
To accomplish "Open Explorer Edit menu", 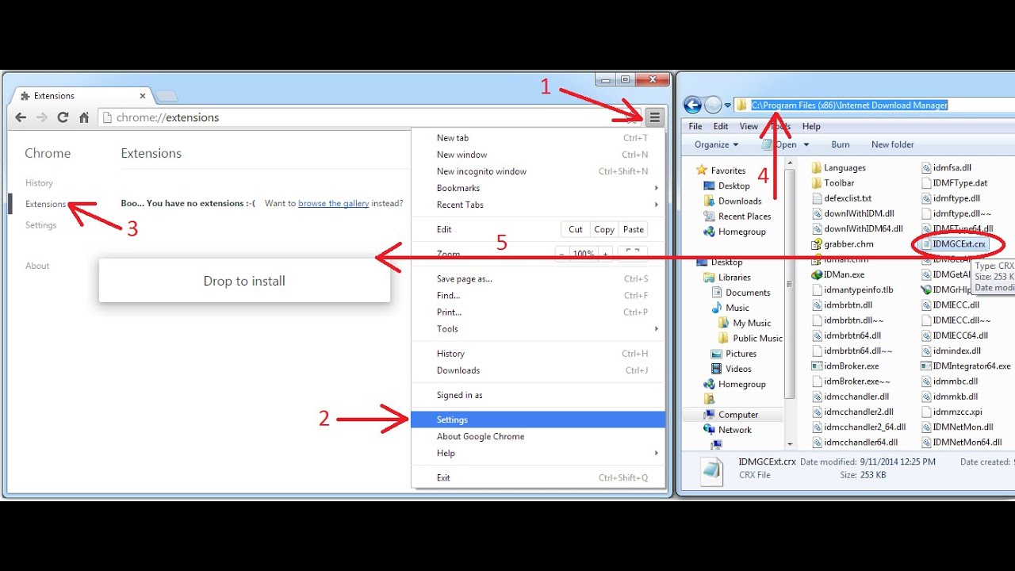I will pos(721,126).
